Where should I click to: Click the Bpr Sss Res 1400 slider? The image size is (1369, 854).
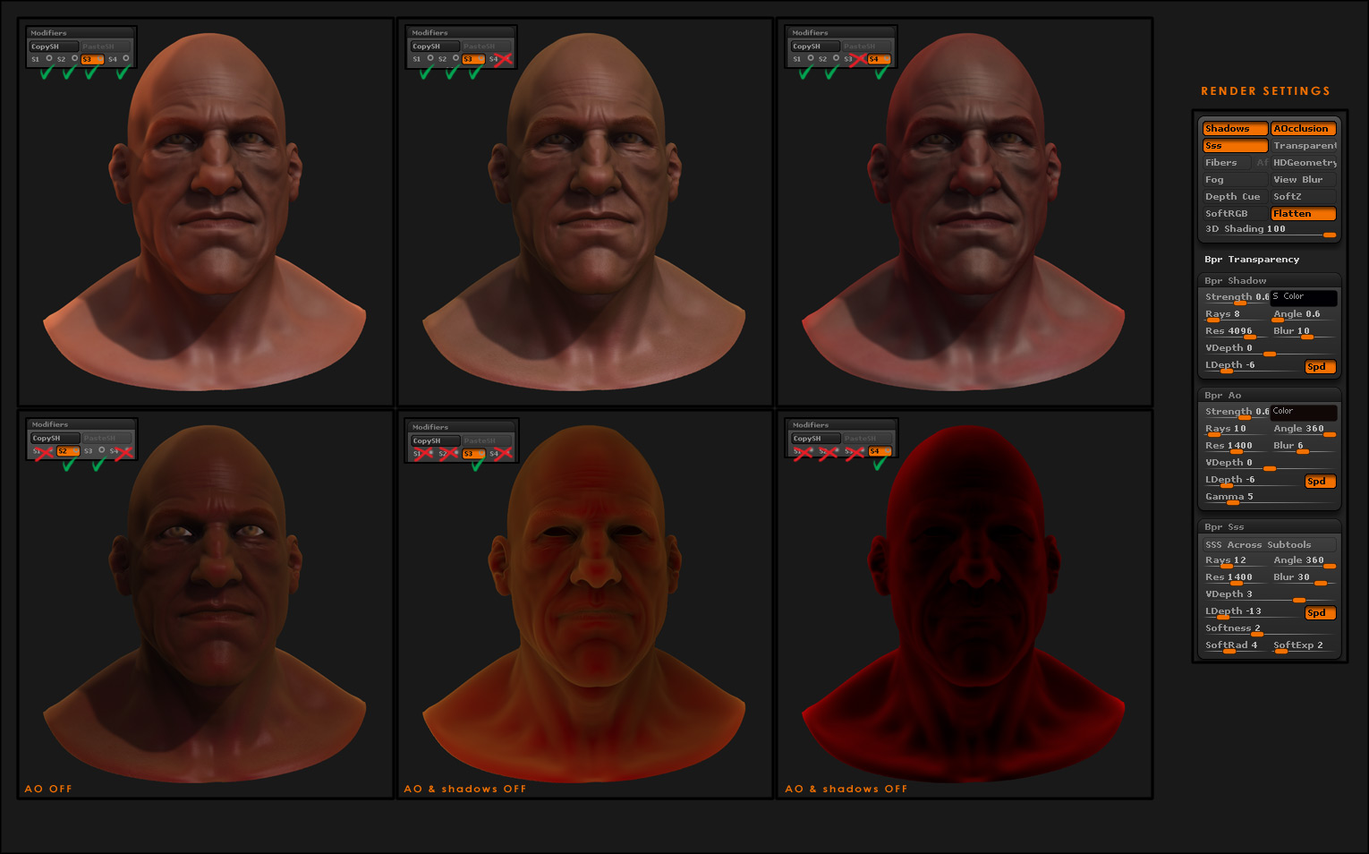click(x=1235, y=577)
